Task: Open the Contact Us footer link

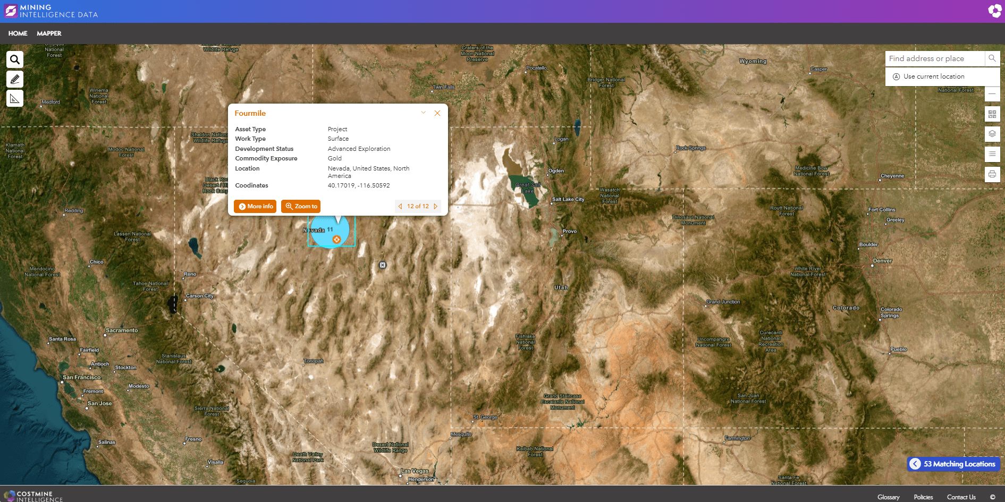Action: click(x=961, y=497)
